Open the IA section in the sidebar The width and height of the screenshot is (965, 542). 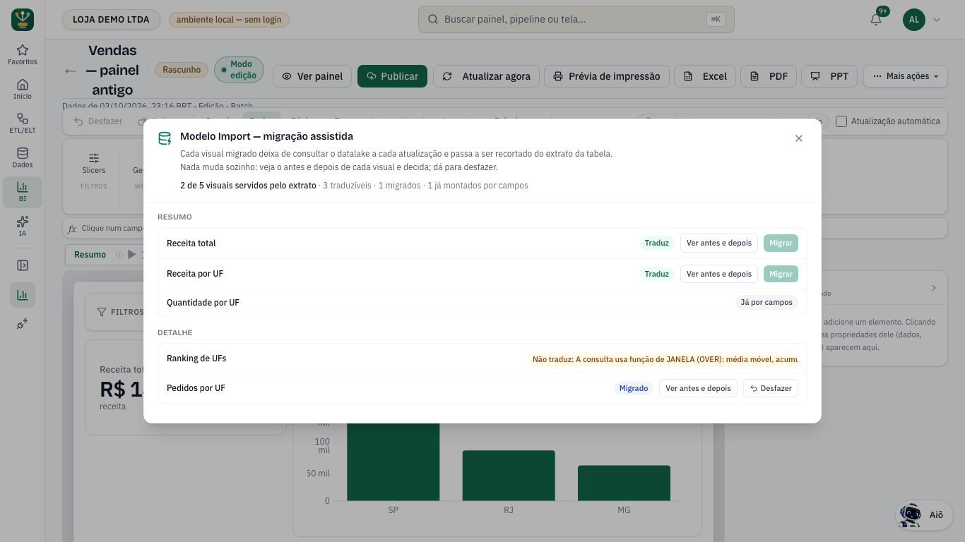(x=23, y=227)
